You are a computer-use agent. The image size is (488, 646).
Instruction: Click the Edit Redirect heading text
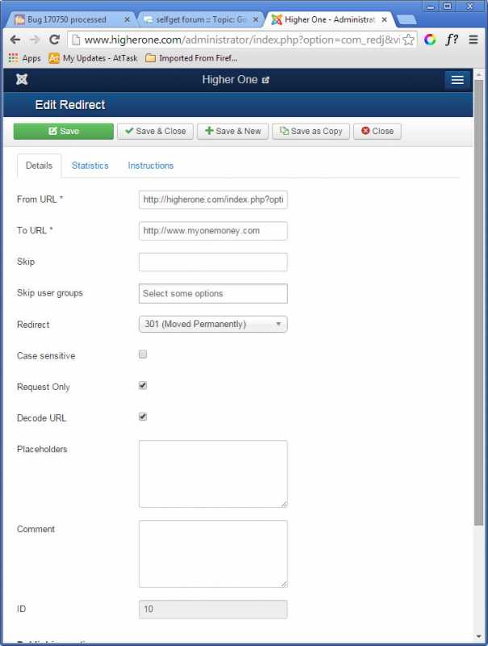click(x=70, y=105)
